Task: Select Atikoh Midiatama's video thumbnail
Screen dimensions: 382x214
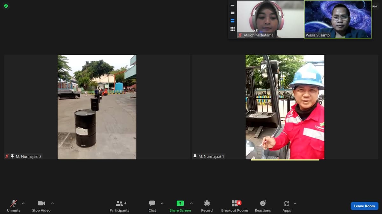Action: pyautogui.click(x=270, y=19)
